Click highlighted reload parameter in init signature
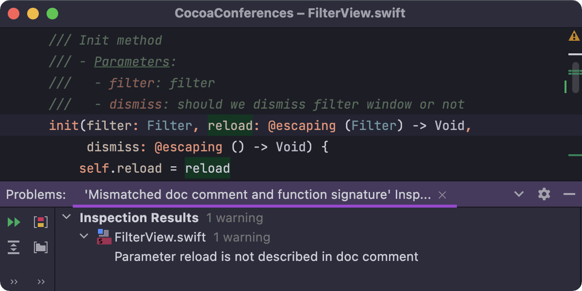582x291 pixels. (230, 126)
